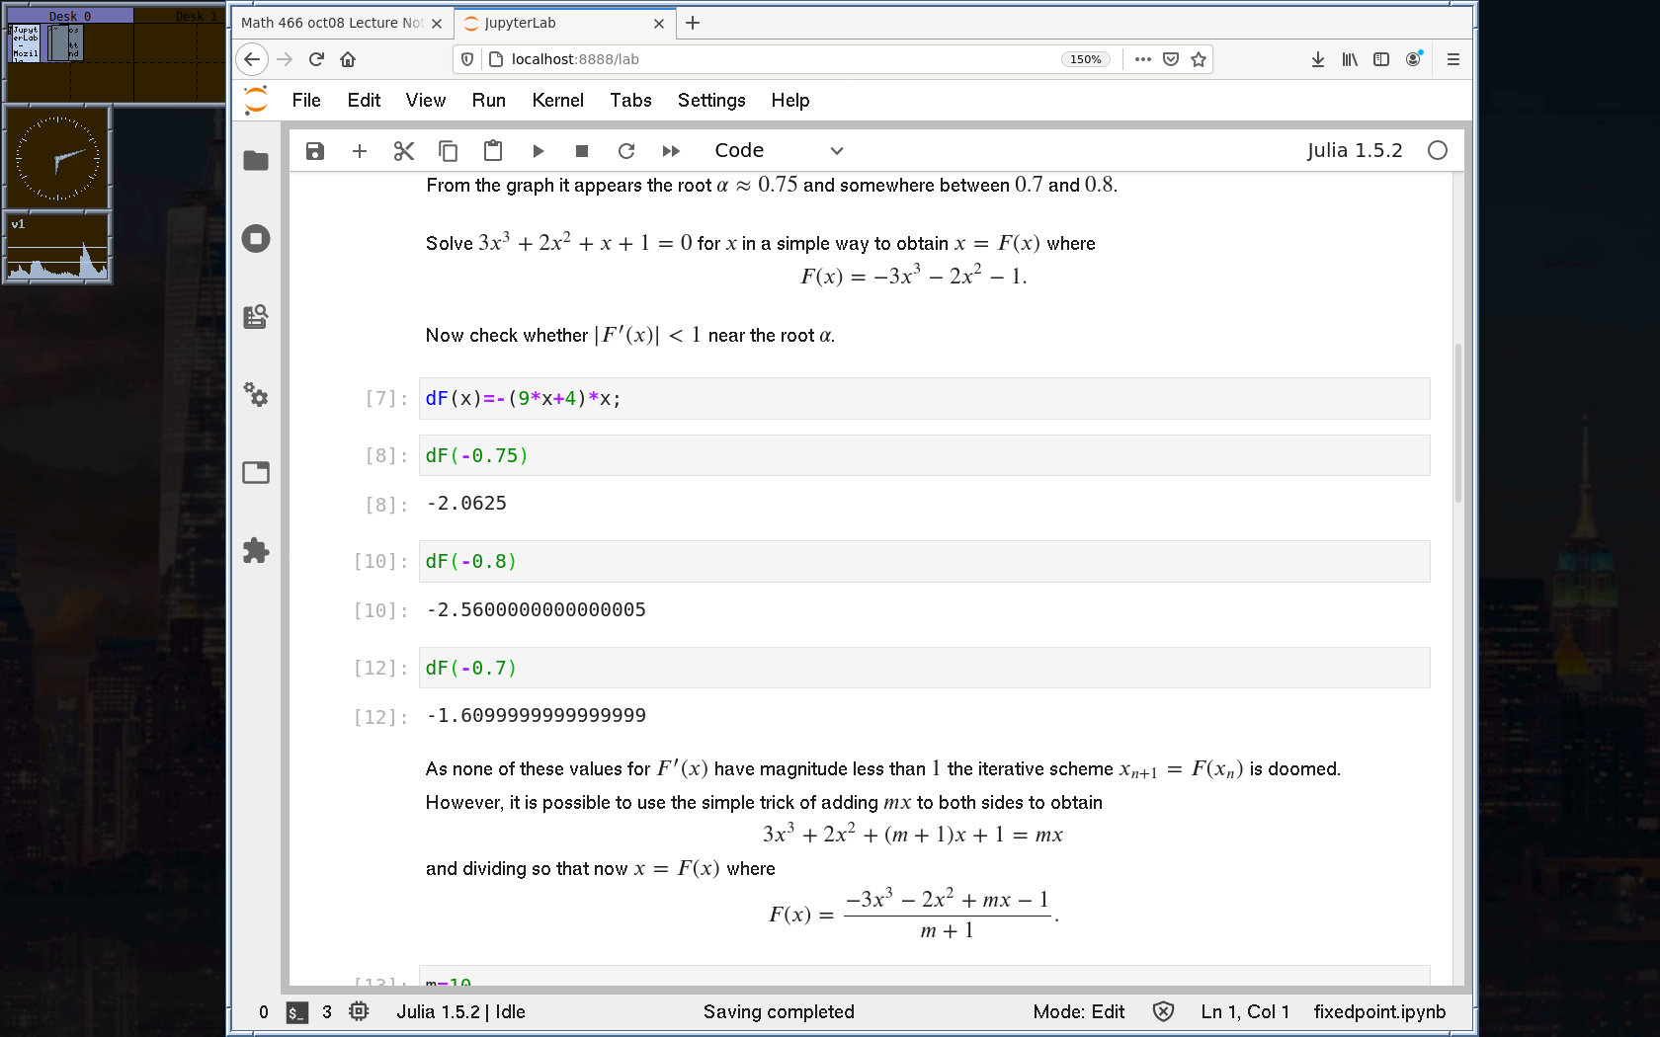Restart kernel and run all cells
The width and height of the screenshot is (1660, 1037).
click(671, 151)
